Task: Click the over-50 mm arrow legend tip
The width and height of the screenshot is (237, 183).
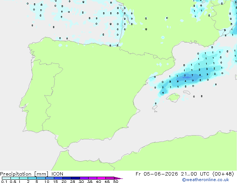Action: [118, 178]
